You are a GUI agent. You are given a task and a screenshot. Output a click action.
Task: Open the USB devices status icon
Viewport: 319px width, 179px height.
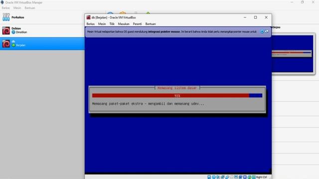[x=227, y=177]
